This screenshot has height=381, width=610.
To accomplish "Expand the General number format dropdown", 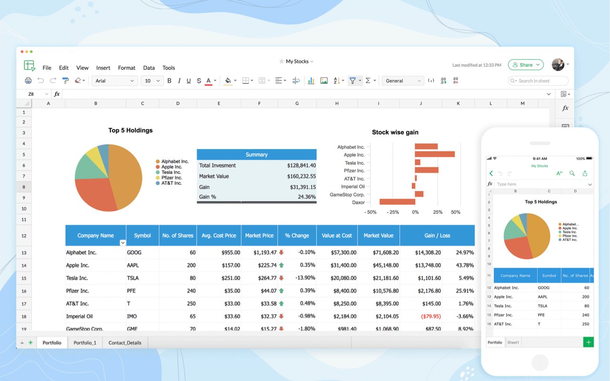I will click(403, 81).
